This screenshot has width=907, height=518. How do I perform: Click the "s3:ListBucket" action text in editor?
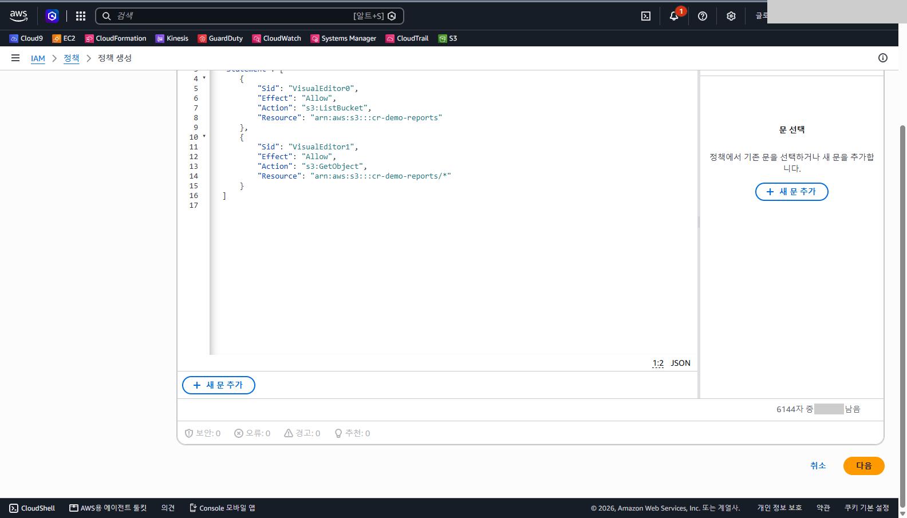[335, 108]
